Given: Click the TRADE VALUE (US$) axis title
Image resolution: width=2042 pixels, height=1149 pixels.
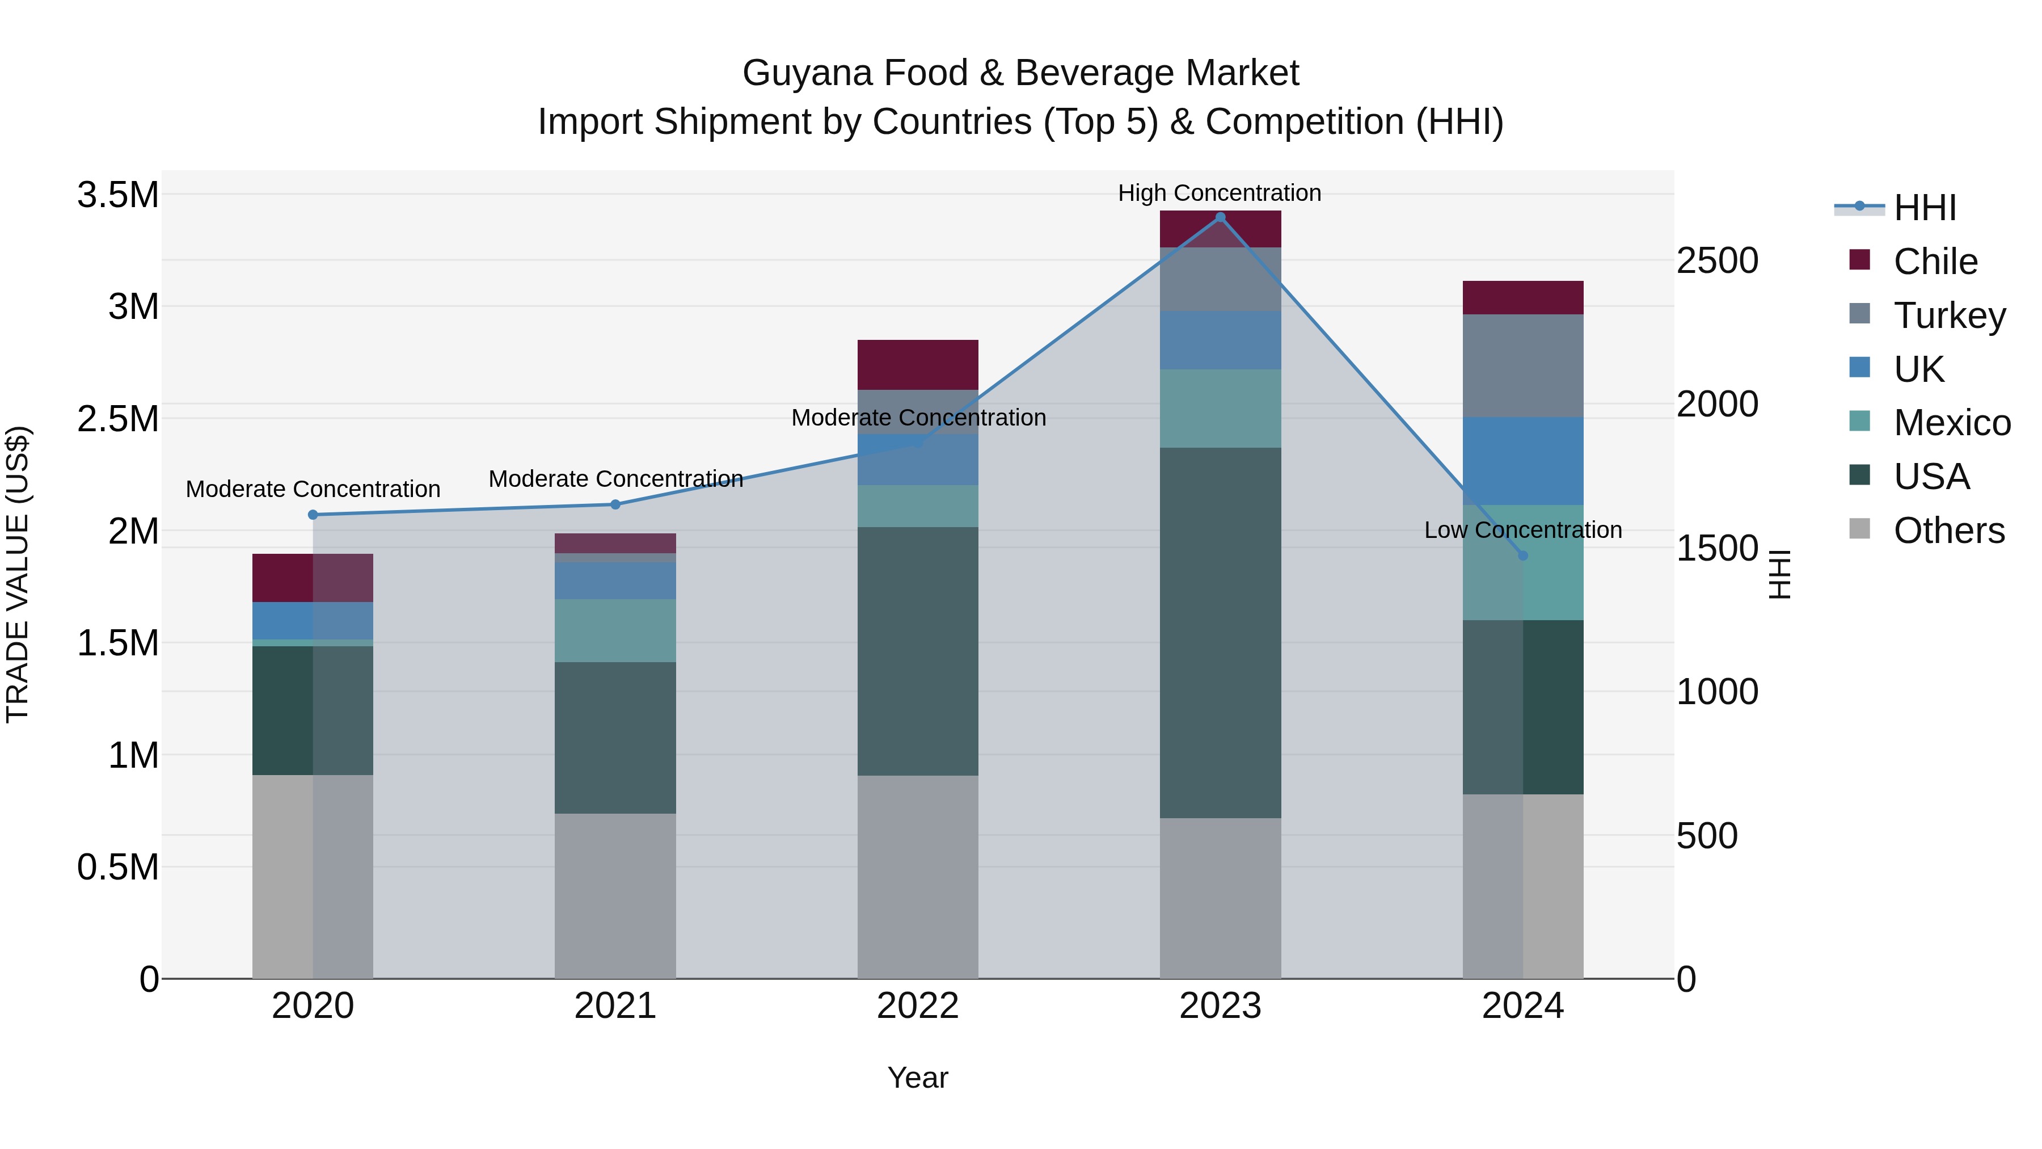Looking at the screenshot, I should point(18,574).
